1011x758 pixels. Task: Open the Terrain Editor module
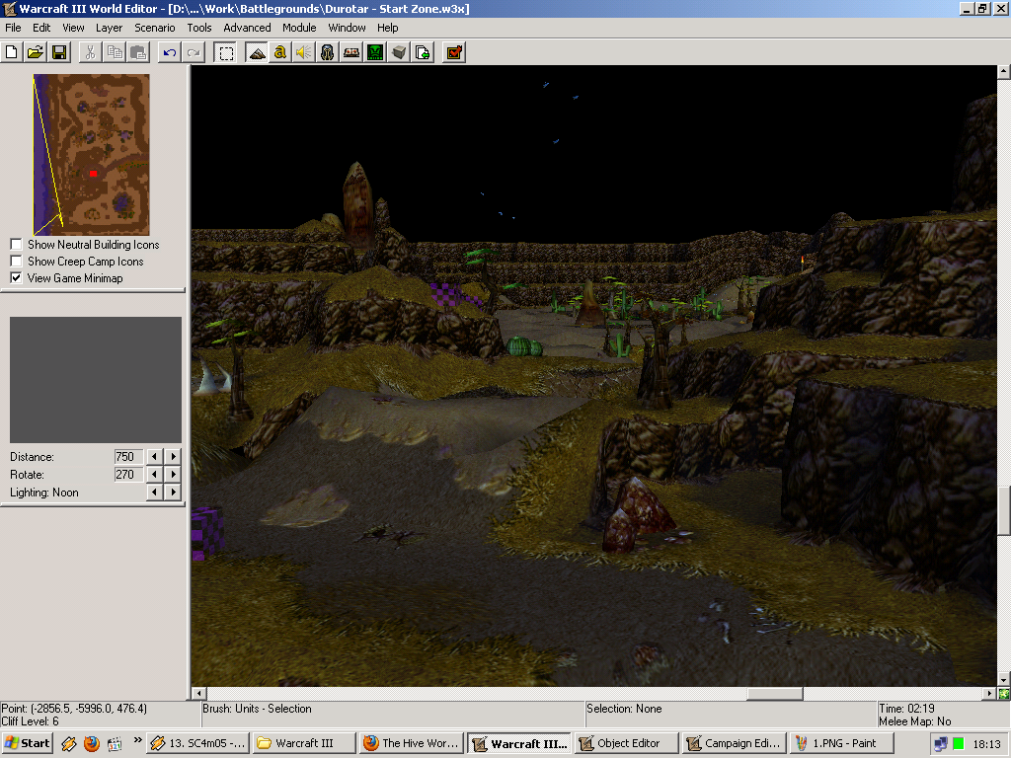[x=257, y=52]
